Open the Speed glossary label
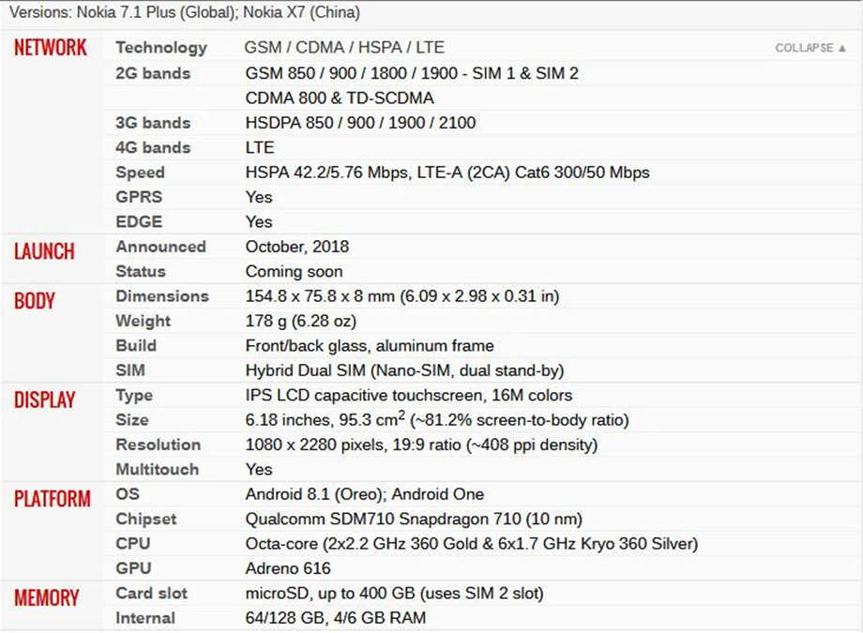This screenshot has height=633, width=863. [140, 173]
